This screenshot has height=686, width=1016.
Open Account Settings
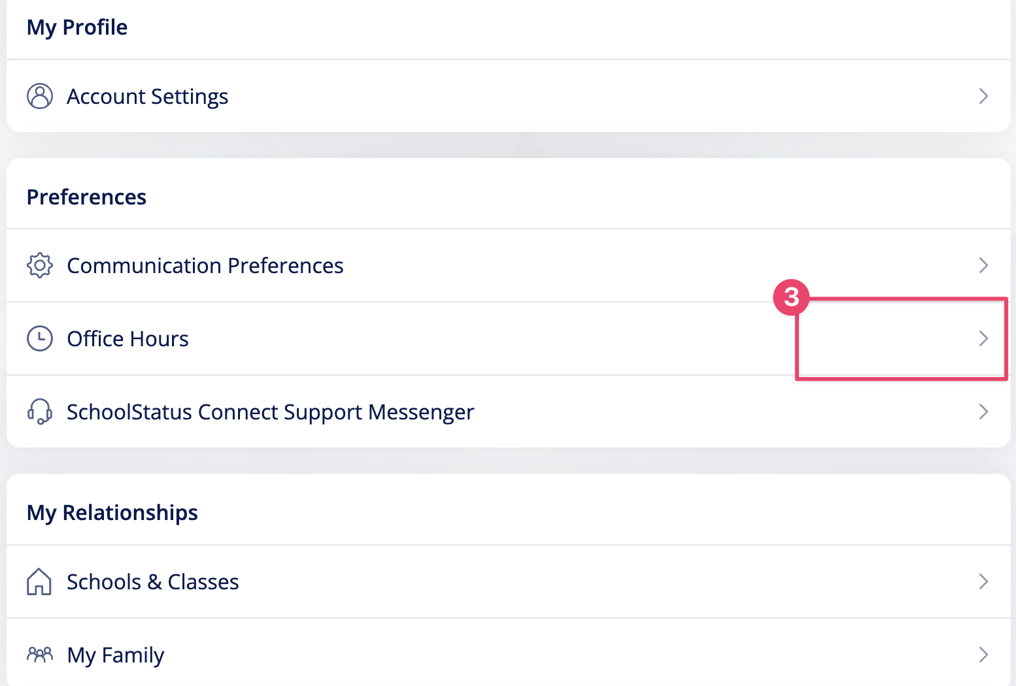click(x=509, y=96)
